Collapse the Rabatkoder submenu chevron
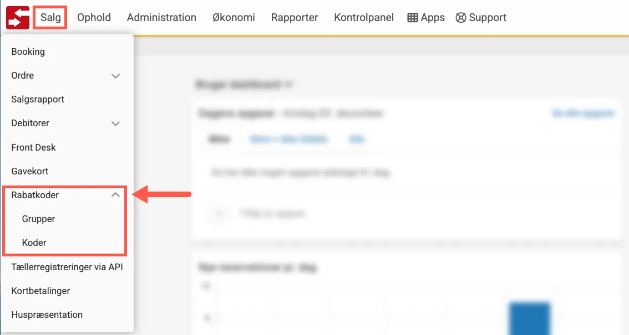This screenshot has height=335, width=629. [115, 195]
